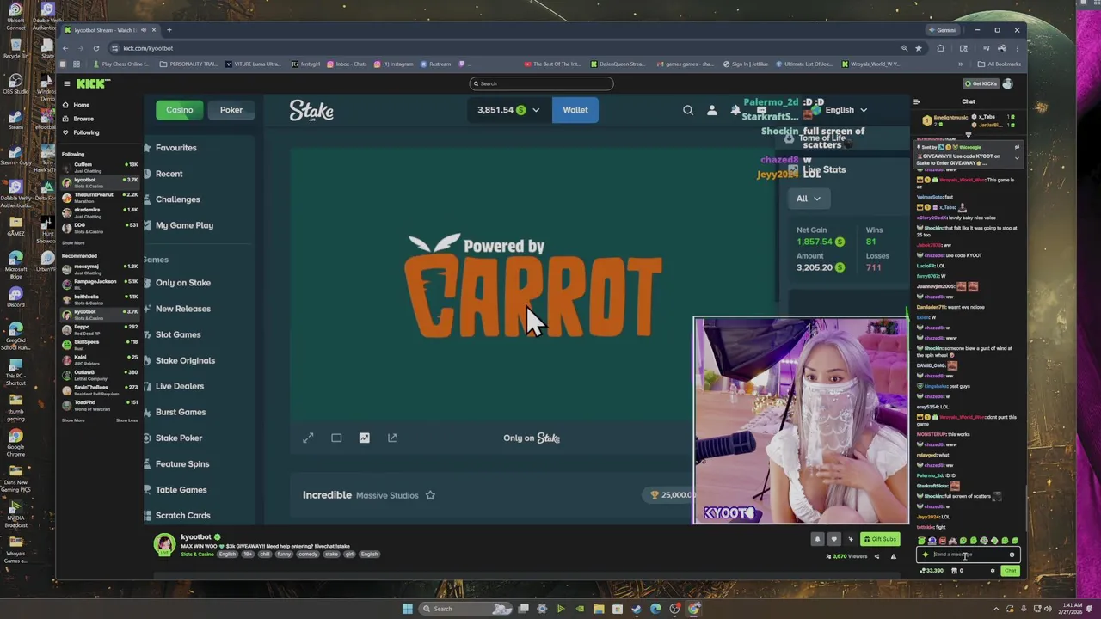The height and width of the screenshot is (619, 1101).
Task: Open Slot Games category
Action: [178, 334]
